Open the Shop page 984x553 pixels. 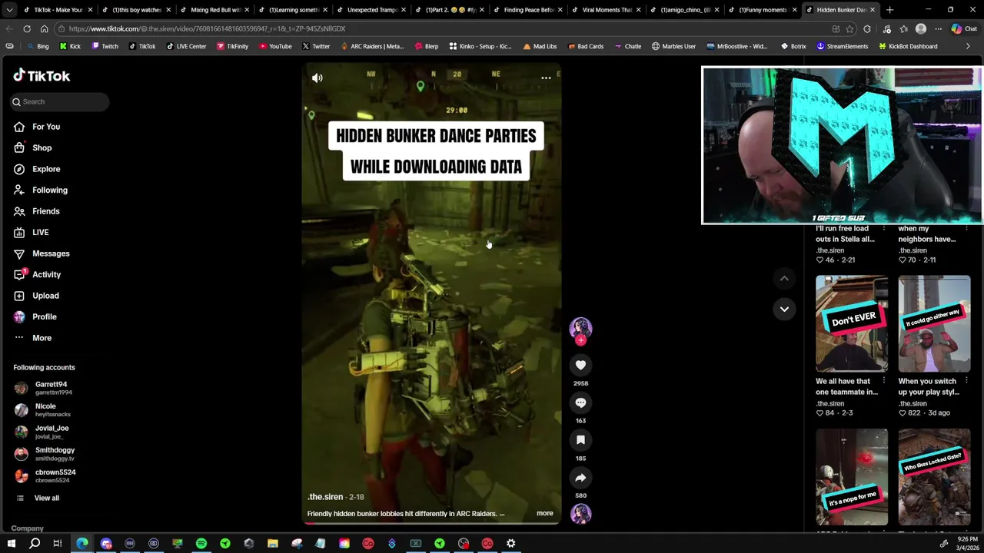click(x=42, y=147)
